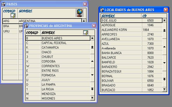Select CHUBUT province row

(58, 57)
